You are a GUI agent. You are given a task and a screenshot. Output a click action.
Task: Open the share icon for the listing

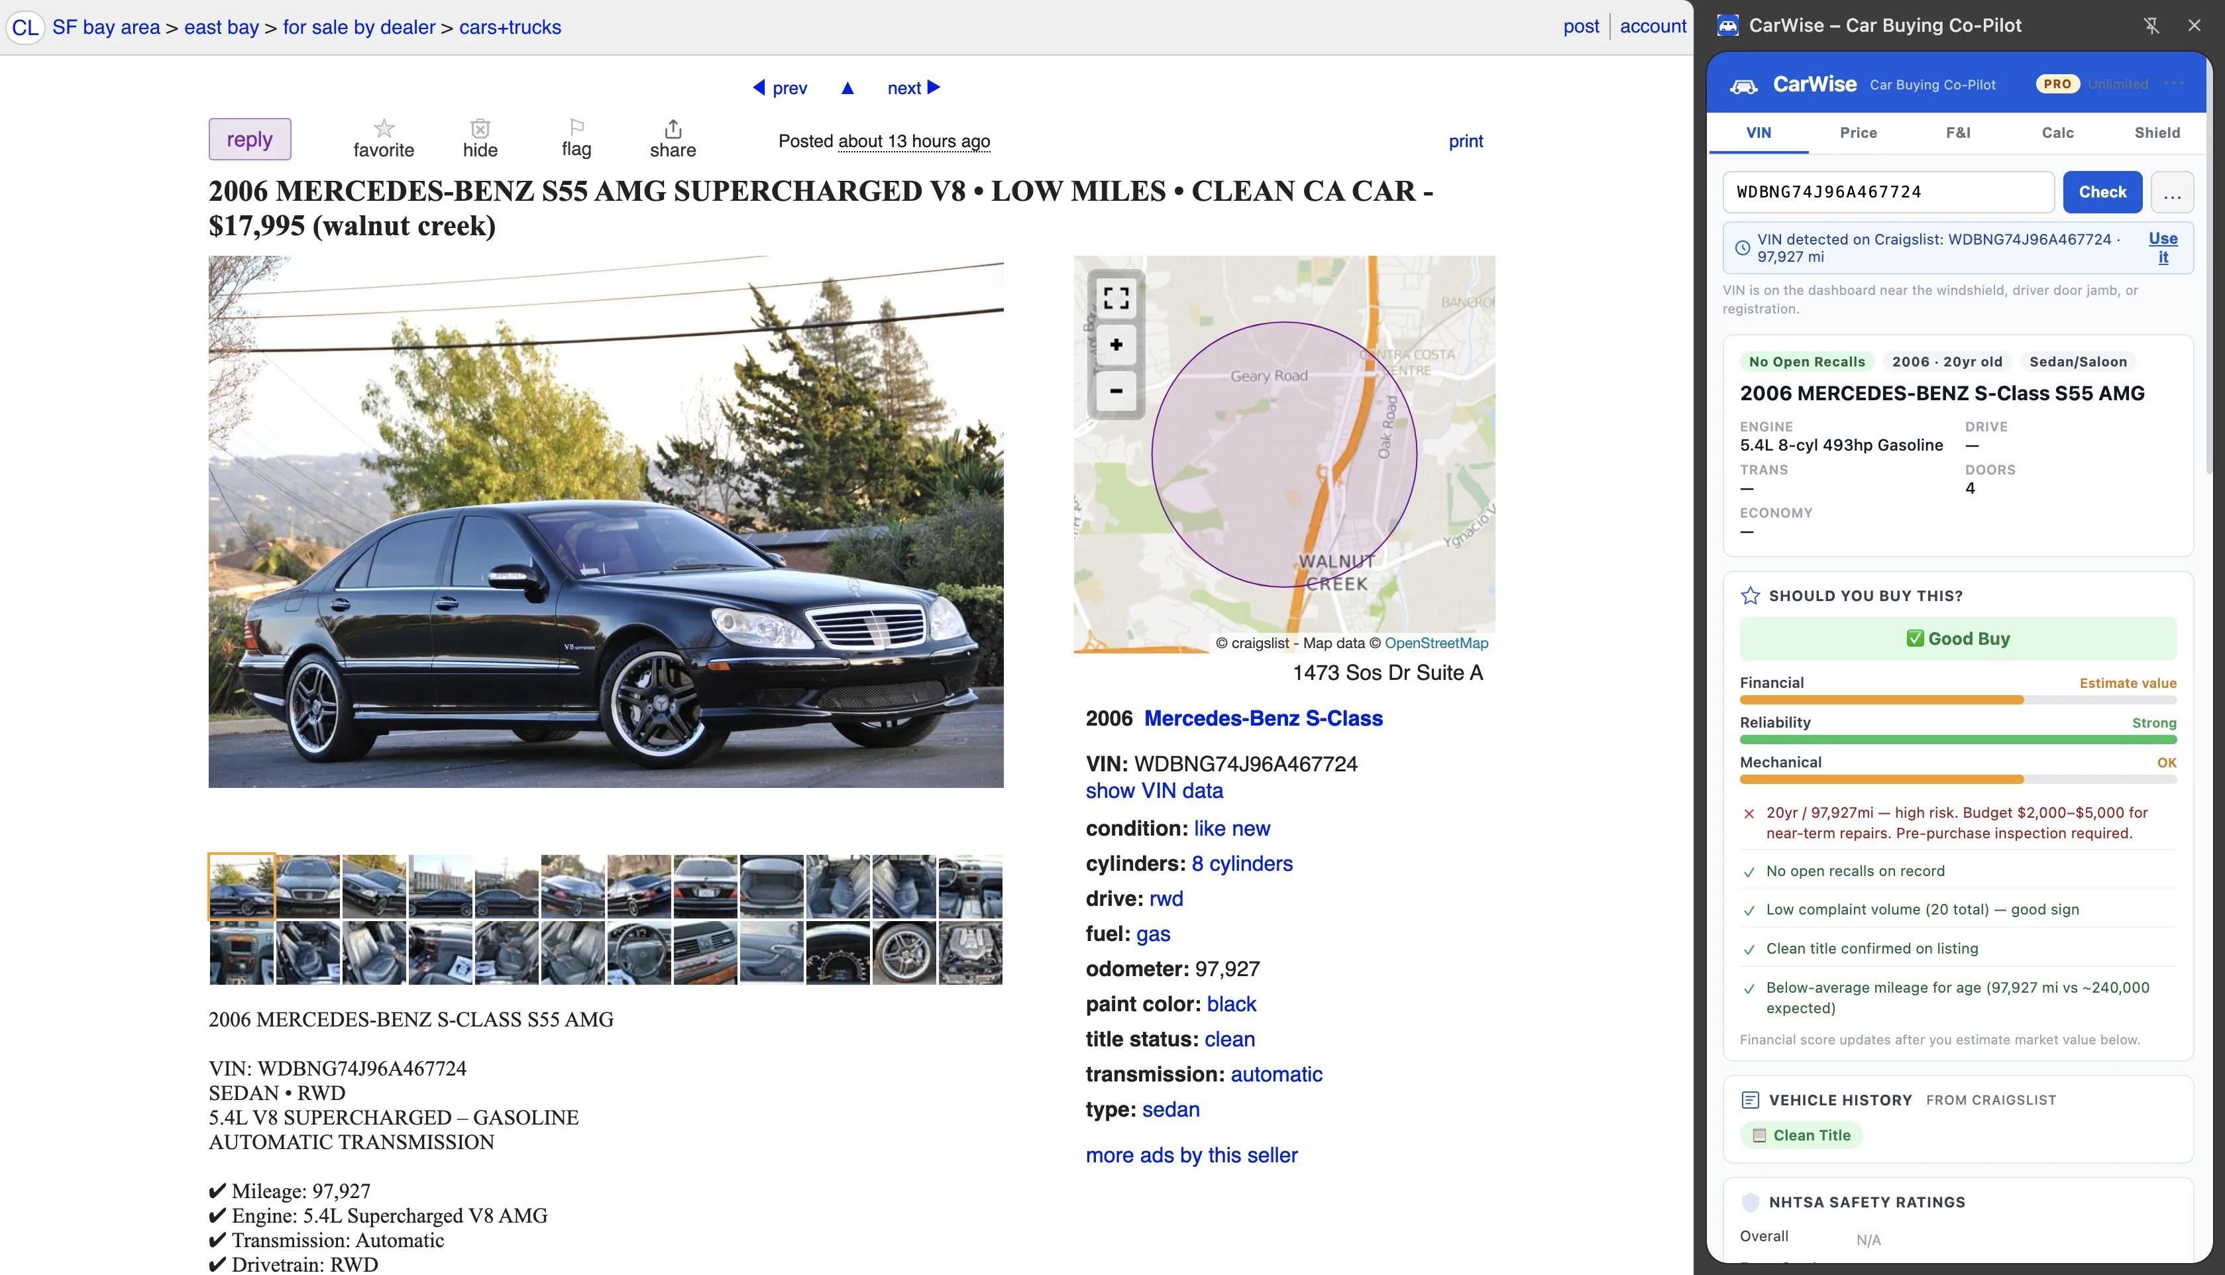pyautogui.click(x=673, y=128)
